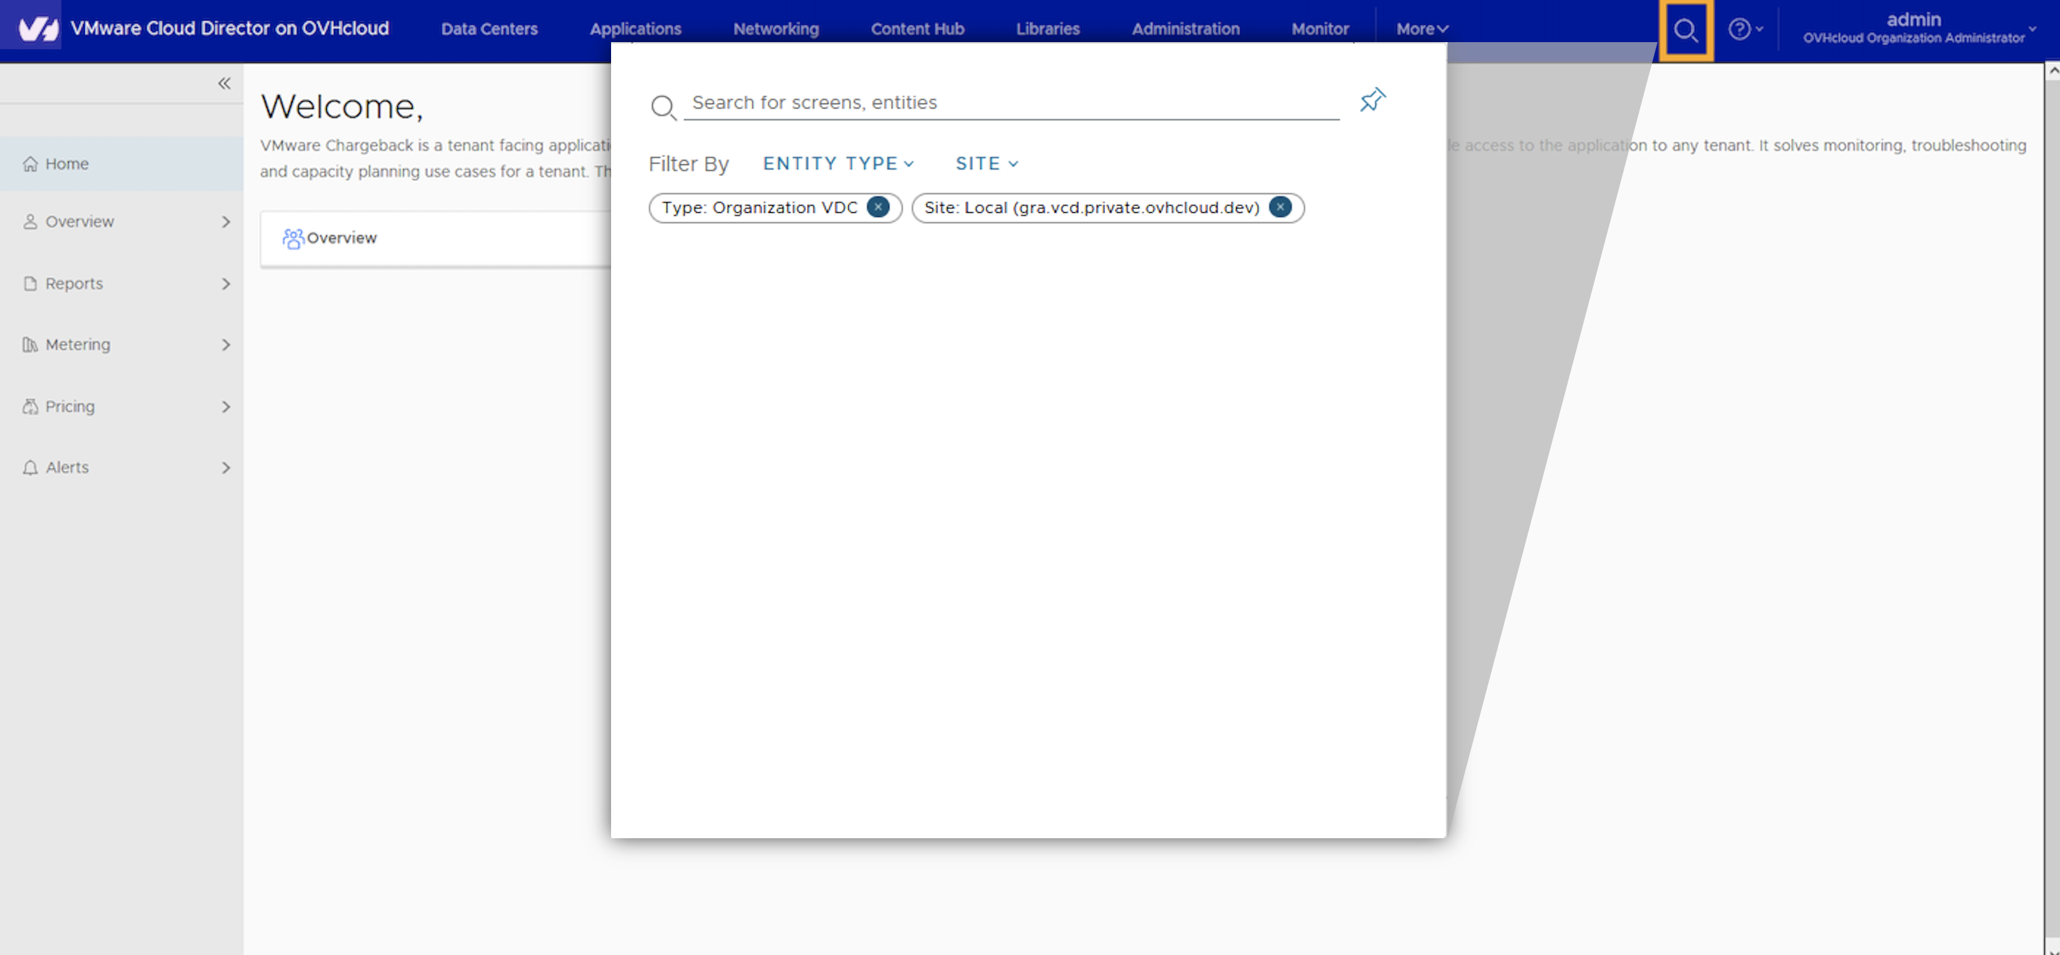This screenshot has height=955, width=2060.
Task: Click the Site: Local chip label
Action: 1092,208
